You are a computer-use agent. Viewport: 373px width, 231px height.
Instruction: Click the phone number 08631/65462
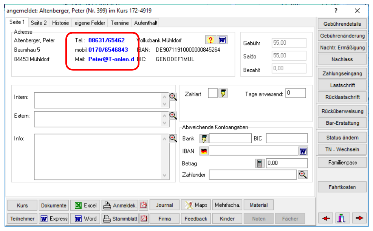[x=107, y=40]
